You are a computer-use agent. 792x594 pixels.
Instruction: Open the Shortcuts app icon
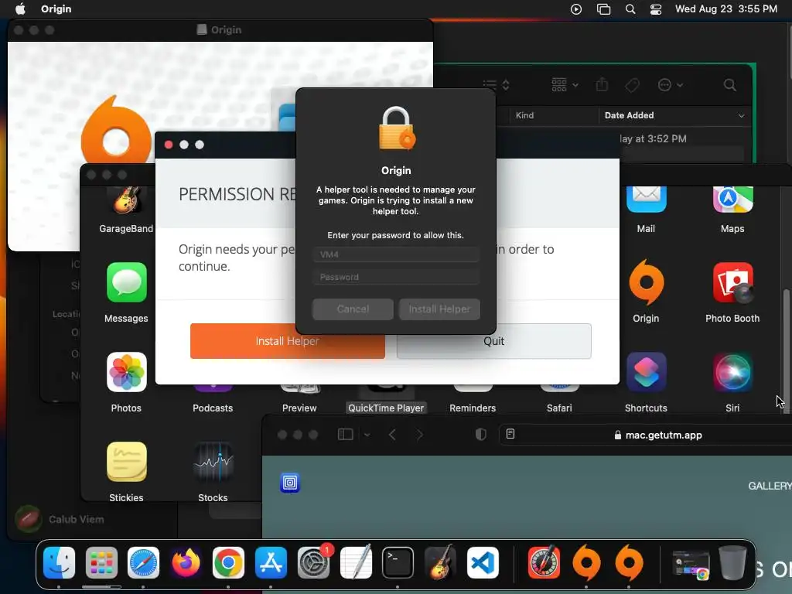tap(646, 372)
